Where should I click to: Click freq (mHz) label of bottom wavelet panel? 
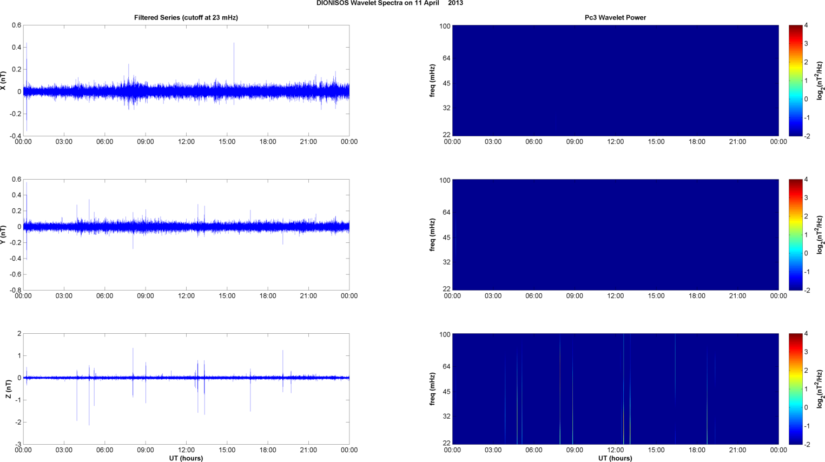click(432, 389)
